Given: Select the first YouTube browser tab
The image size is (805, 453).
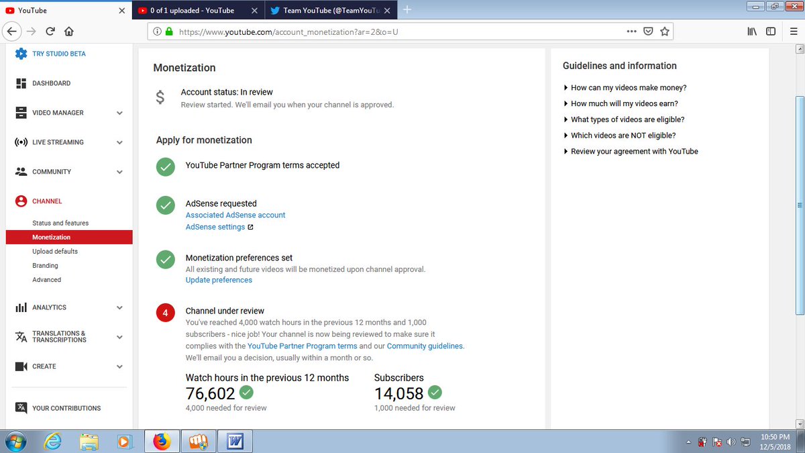Looking at the screenshot, I should coord(62,10).
